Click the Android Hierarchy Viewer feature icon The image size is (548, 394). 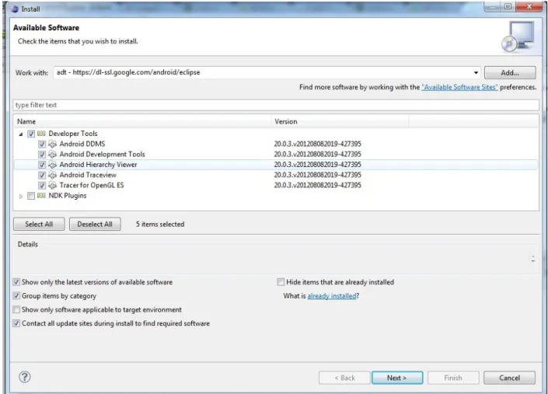52,165
